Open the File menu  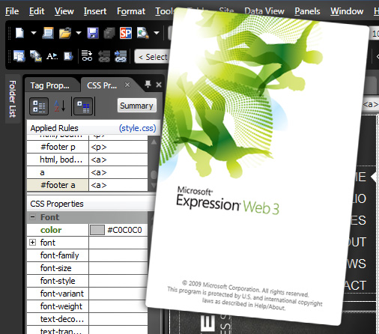tap(12, 11)
